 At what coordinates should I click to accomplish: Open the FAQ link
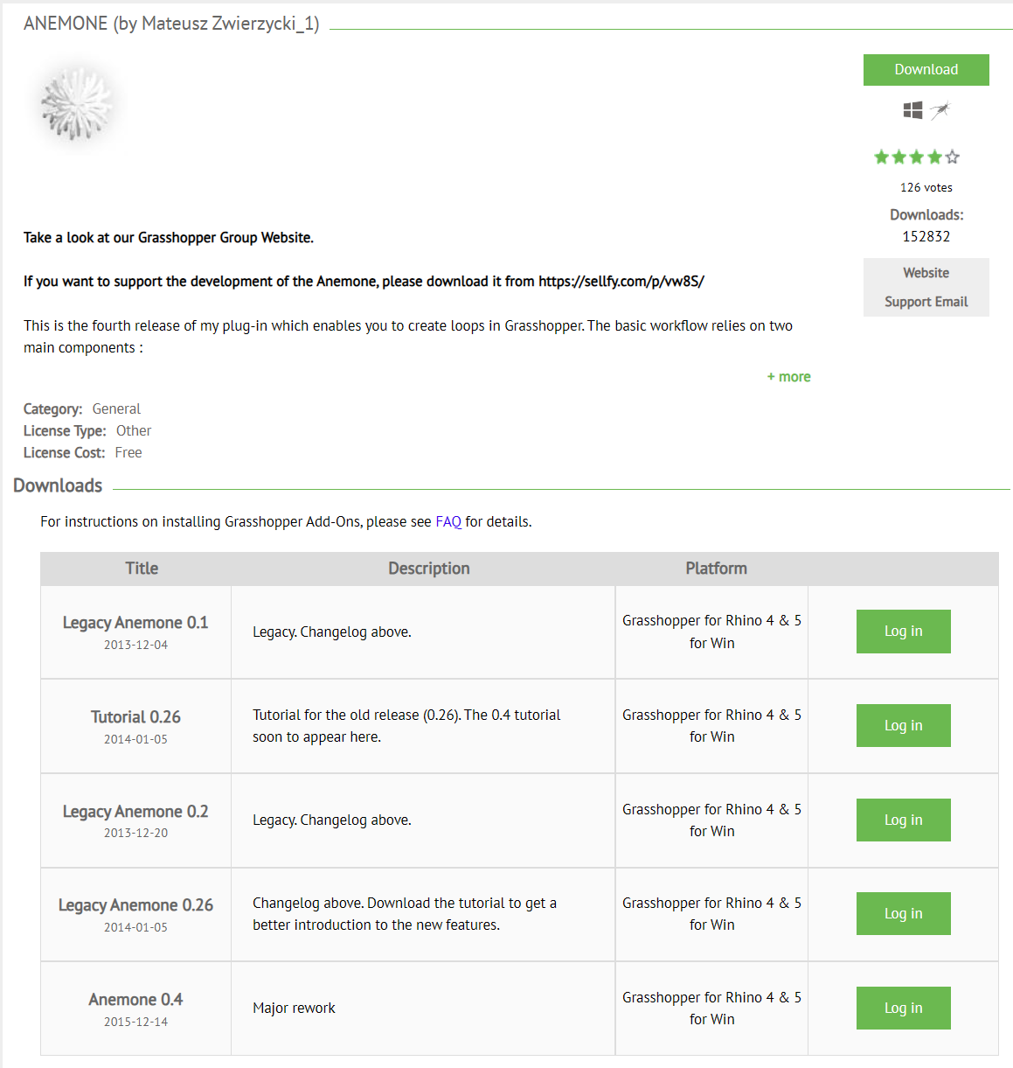tap(448, 521)
